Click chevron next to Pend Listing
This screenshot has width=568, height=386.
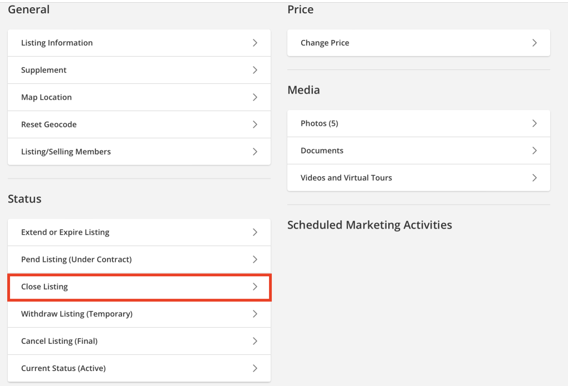[255, 259]
